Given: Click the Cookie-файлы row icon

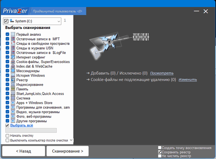Looking at the screenshot, I should coord(13,62).
